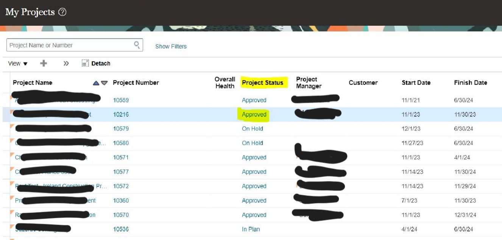Click the orange marker on row 10559
Viewport: 502px width, 240px height.
pyautogui.click(x=10, y=97)
